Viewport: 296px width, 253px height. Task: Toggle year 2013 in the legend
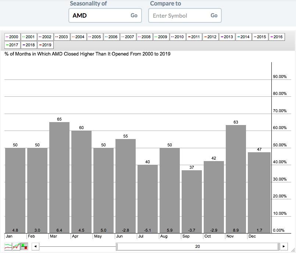coord(227,37)
